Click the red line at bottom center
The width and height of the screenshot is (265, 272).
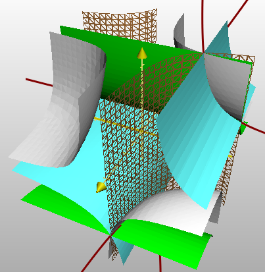pyautogui.click(x=160, y=264)
